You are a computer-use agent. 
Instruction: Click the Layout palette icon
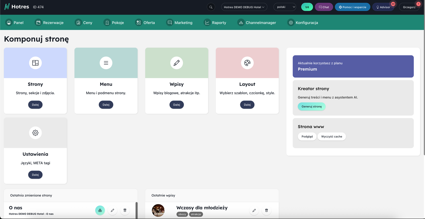pos(247,63)
